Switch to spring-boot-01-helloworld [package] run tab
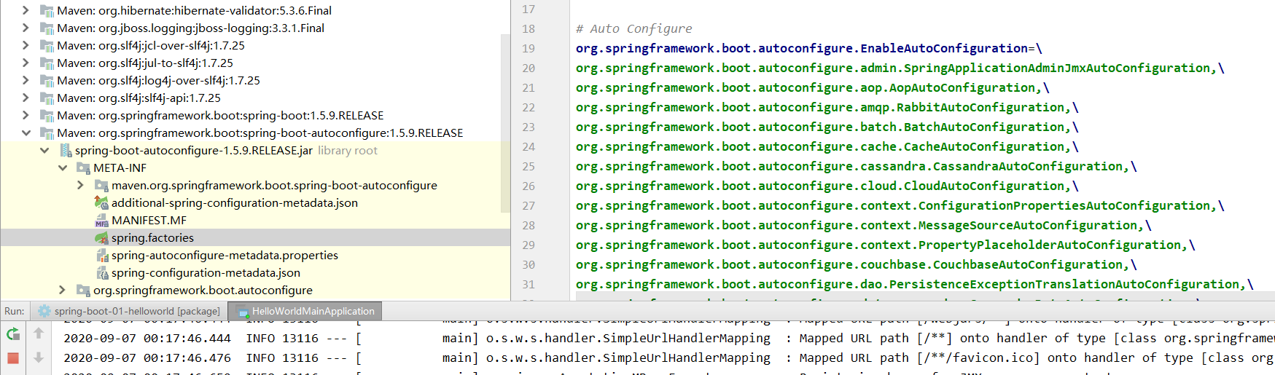Image resolution: width=1275 pixels, height=375 pixels. click(x=129, y=311)
